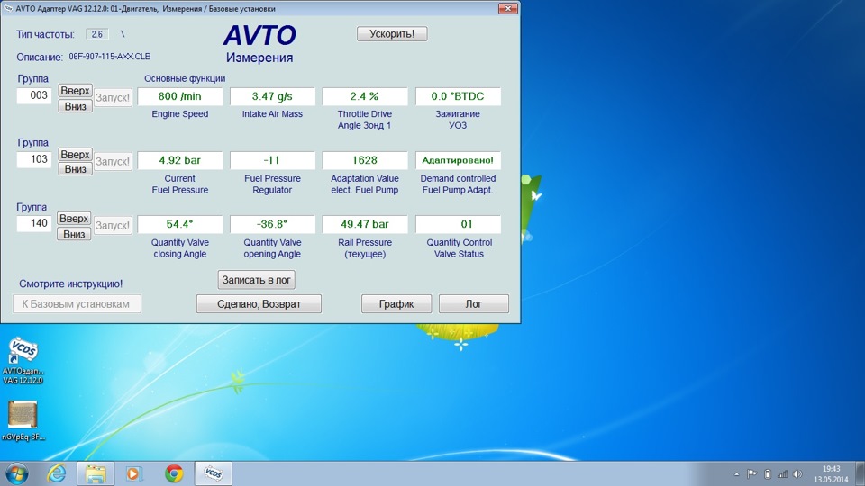Click the Запуск! button for group 140
The height and width of the screenshot is (486, 865).
114,225
